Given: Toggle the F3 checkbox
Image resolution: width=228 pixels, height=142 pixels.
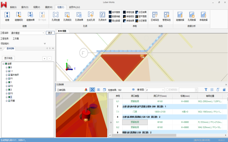Looking at the screenshot, I should click(9, 93).
